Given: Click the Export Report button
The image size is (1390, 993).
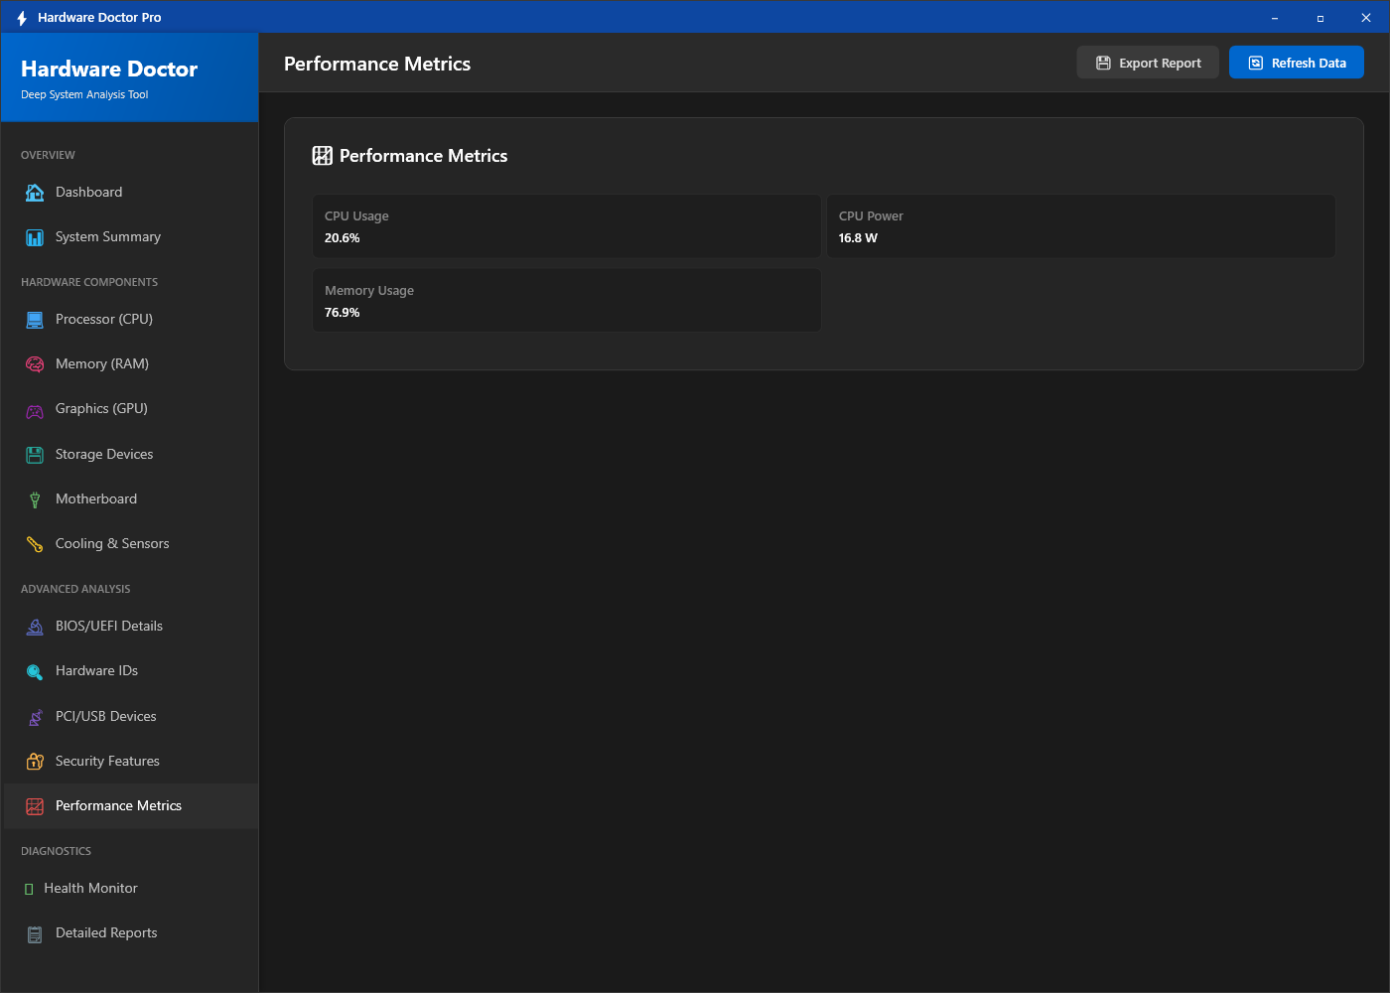Looking at the screenshot, I should point(1148,63).
